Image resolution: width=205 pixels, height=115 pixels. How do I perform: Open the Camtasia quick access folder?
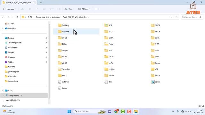click(x=10, y=76)
